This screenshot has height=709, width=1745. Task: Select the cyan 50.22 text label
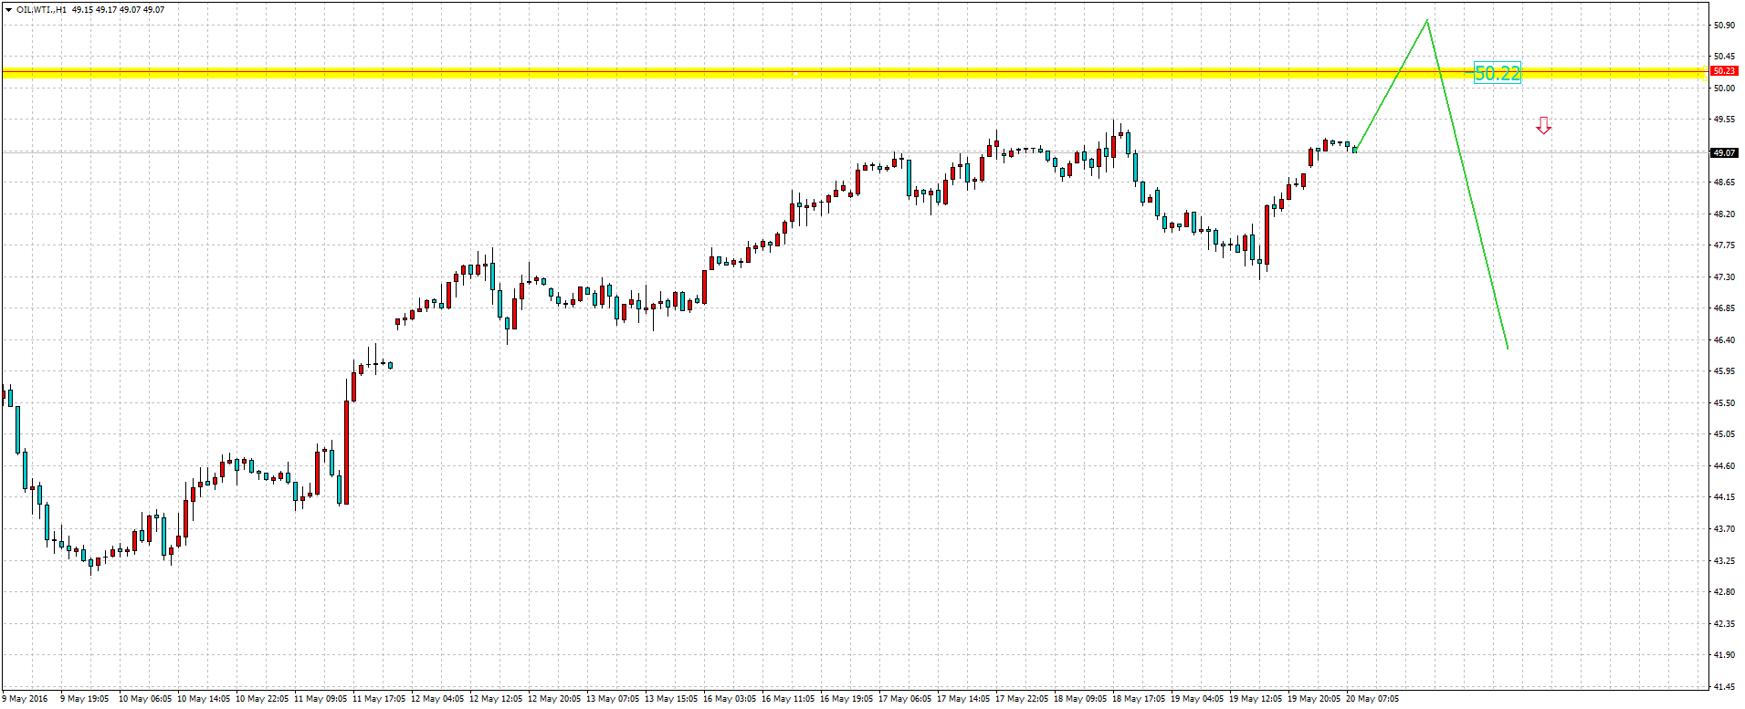pyautogui.click(x=1498, y=73)
